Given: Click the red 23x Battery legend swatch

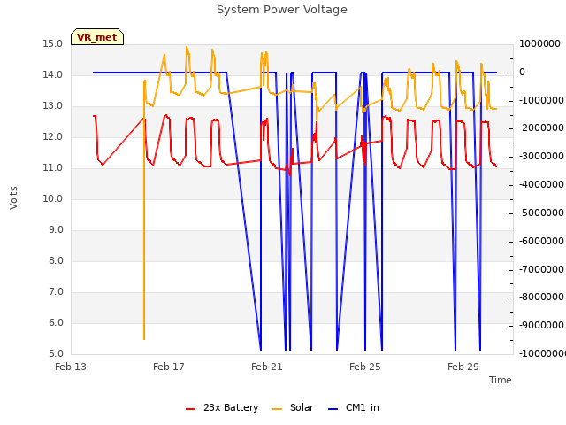Looking at the screenshot, I should click(x=191, y=409).
